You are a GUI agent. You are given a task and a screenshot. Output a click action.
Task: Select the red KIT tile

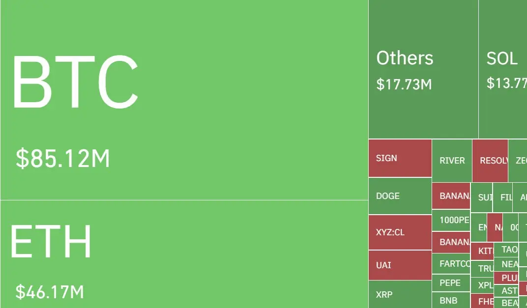click(x=482, y=251)
